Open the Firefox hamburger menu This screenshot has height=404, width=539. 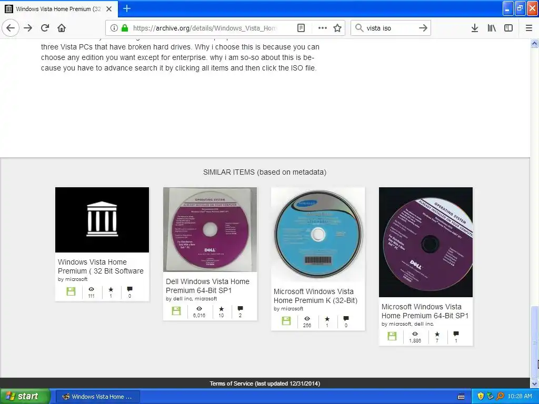click(529, 28)
